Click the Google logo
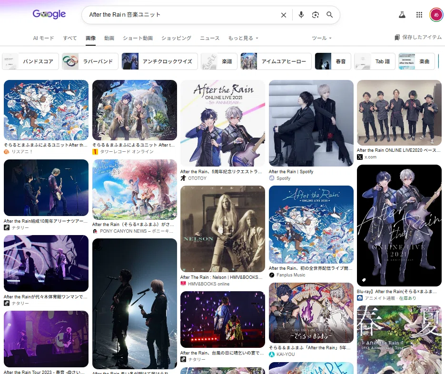The height and width of the screenshot is (374, 445). point(49,14)
